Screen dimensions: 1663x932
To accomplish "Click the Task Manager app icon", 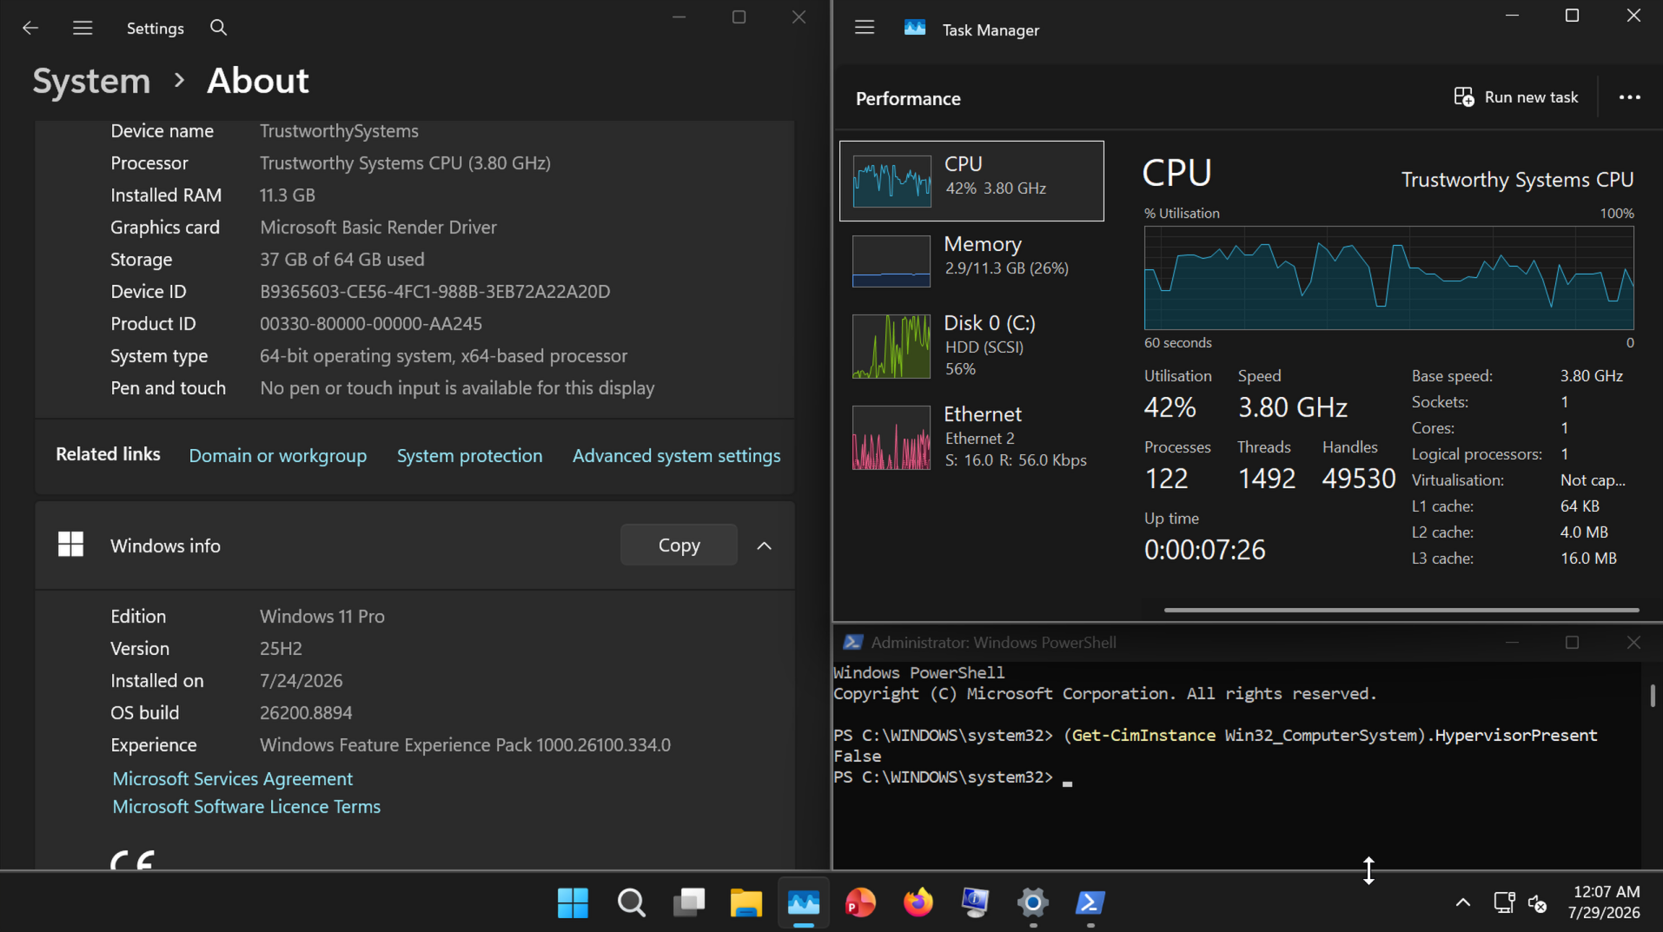I will click(x=915, y=29).
